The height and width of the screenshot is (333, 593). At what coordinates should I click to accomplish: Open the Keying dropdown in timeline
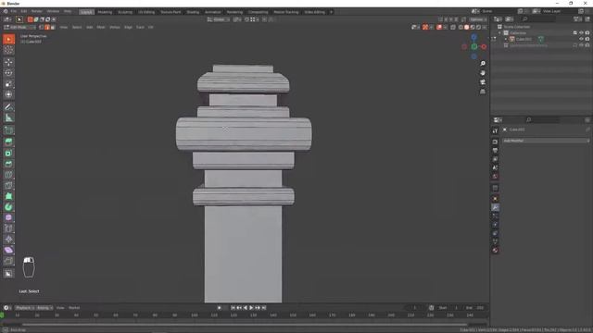[x=44, y=308]
